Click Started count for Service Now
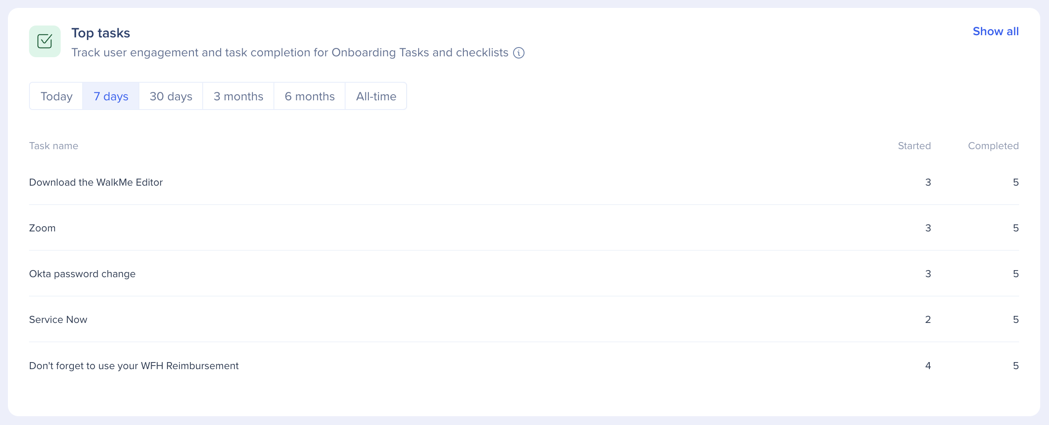 [928, 319]
